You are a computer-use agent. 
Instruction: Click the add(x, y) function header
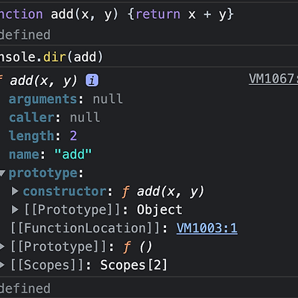click(x=44, y=80)
